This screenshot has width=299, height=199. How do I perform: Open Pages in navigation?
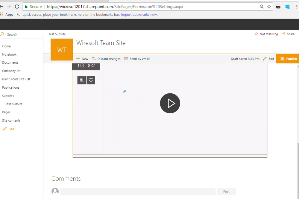click(6, 112)
